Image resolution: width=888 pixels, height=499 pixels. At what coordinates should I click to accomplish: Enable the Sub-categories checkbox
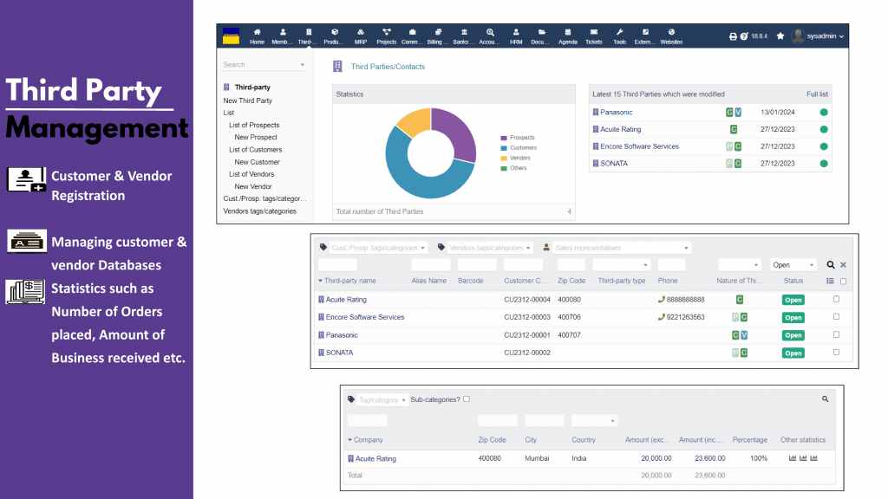point(467,399)
